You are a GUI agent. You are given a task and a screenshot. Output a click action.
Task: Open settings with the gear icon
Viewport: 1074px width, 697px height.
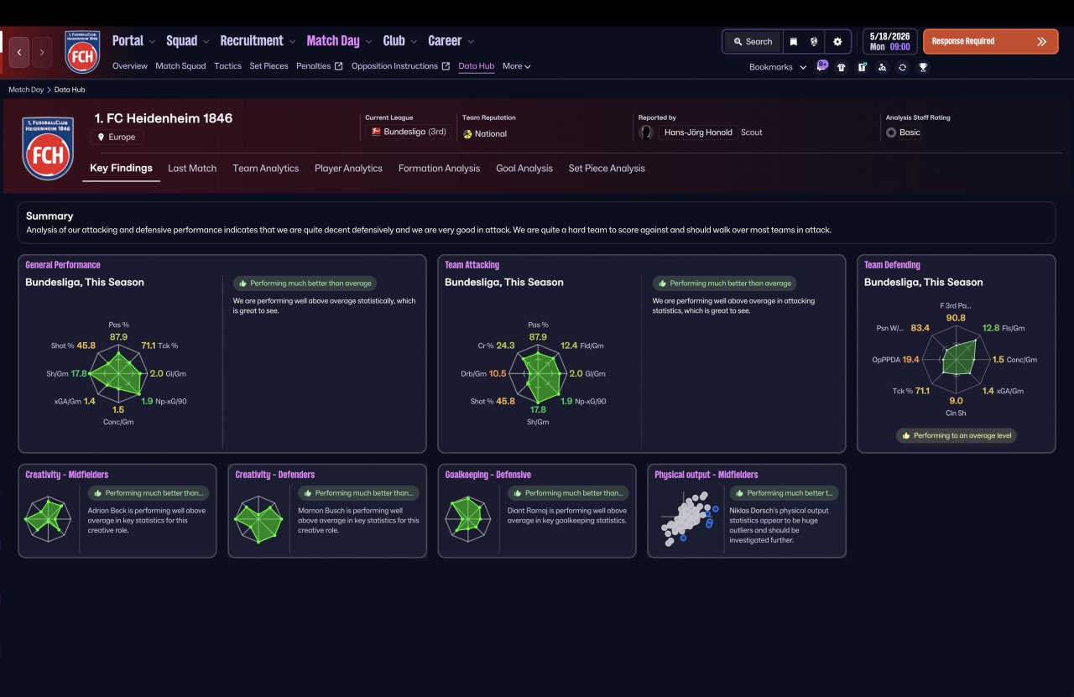[837, 41]
